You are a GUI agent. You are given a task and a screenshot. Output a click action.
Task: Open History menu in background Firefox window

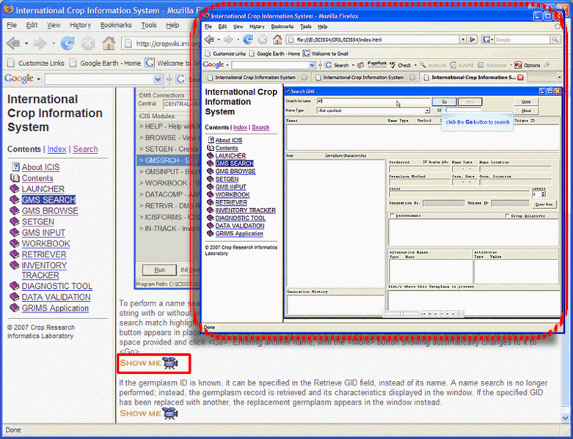tap(80, 25)
